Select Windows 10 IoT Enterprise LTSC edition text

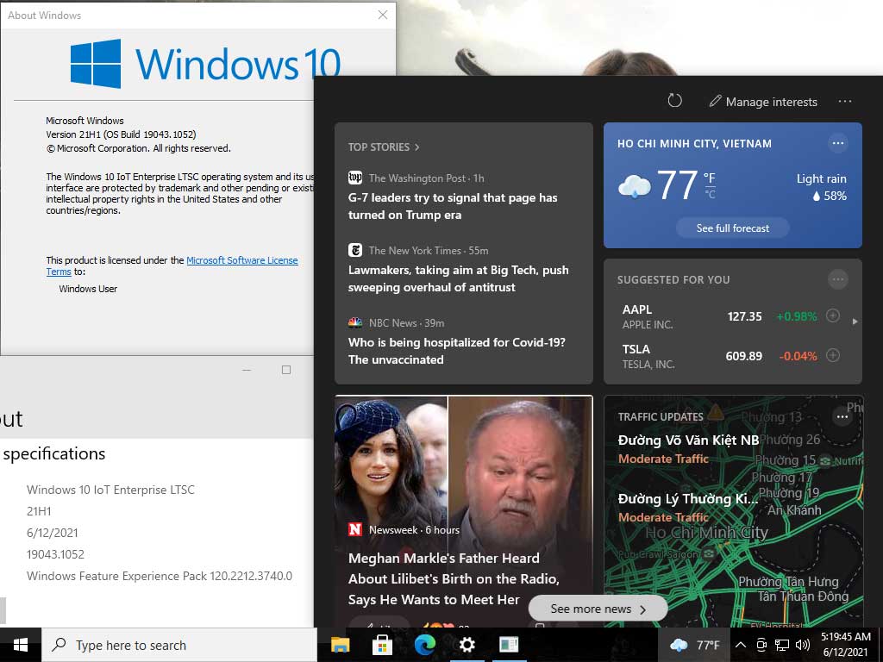110,490
